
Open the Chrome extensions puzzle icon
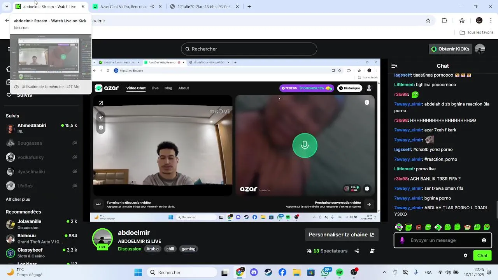coord(444,21)
